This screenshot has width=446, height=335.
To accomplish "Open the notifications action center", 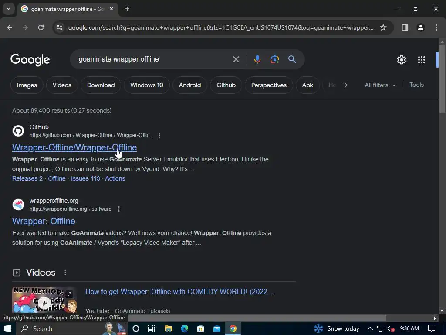I will [432, 328].
